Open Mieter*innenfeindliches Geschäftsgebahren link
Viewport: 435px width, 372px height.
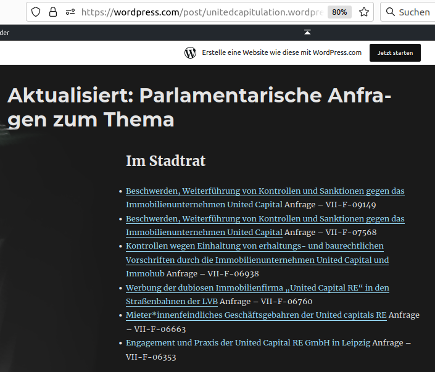[x=256, y=315]
